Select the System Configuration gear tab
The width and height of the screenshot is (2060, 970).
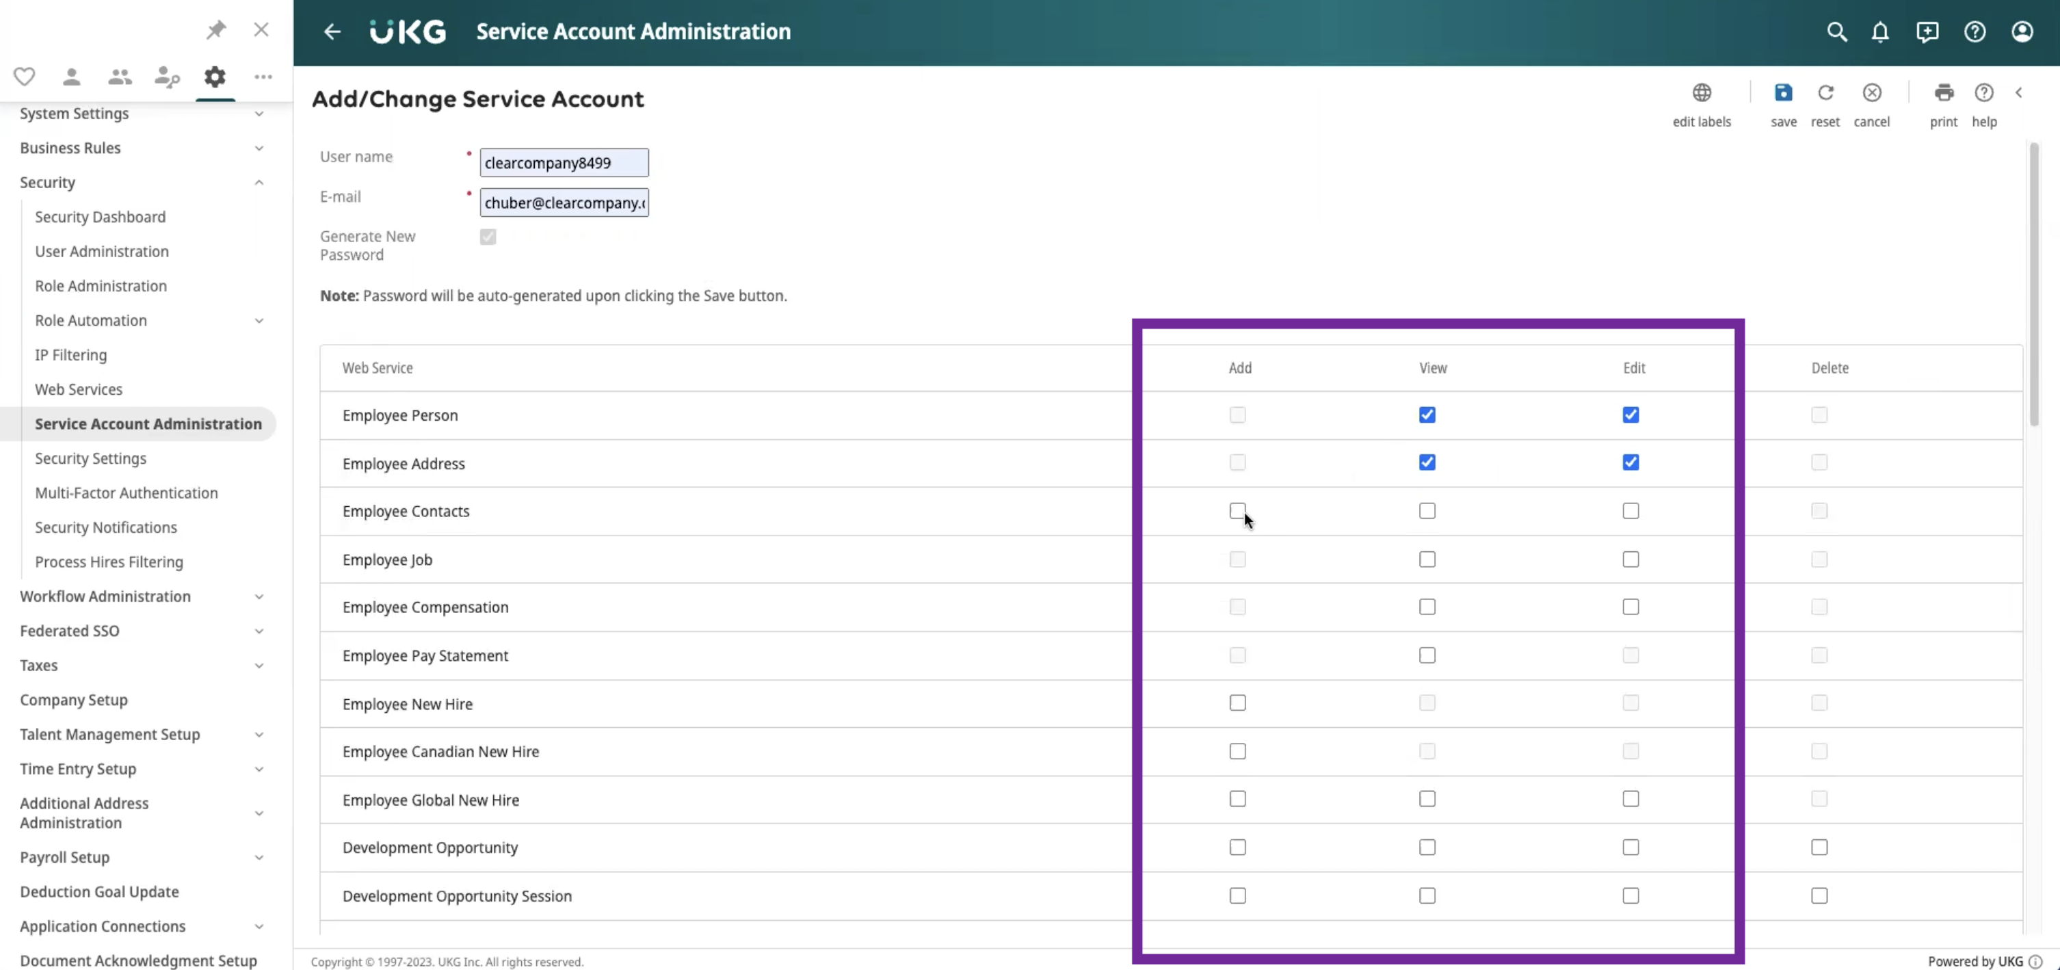pos(215,77)
